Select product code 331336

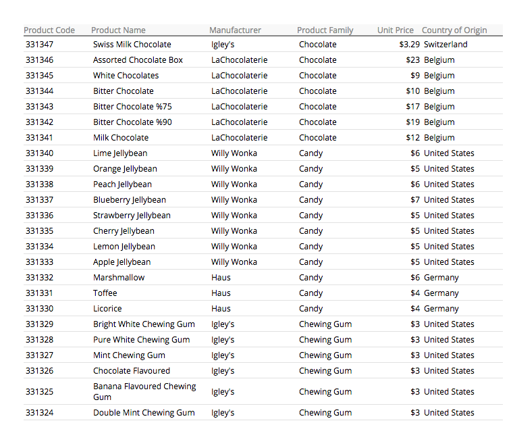pyautogui.click(x=40, y=216)
